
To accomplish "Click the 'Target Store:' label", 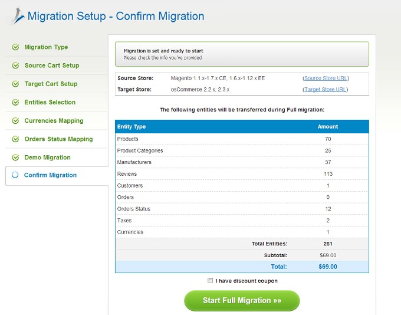I will point(134,90).
